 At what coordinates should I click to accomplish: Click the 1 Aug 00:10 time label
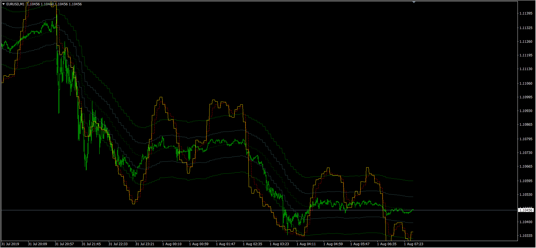pyautogui.click(x=172, y=244)
